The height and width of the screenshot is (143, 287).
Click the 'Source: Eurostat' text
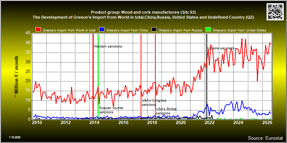[x=265, y=138]
